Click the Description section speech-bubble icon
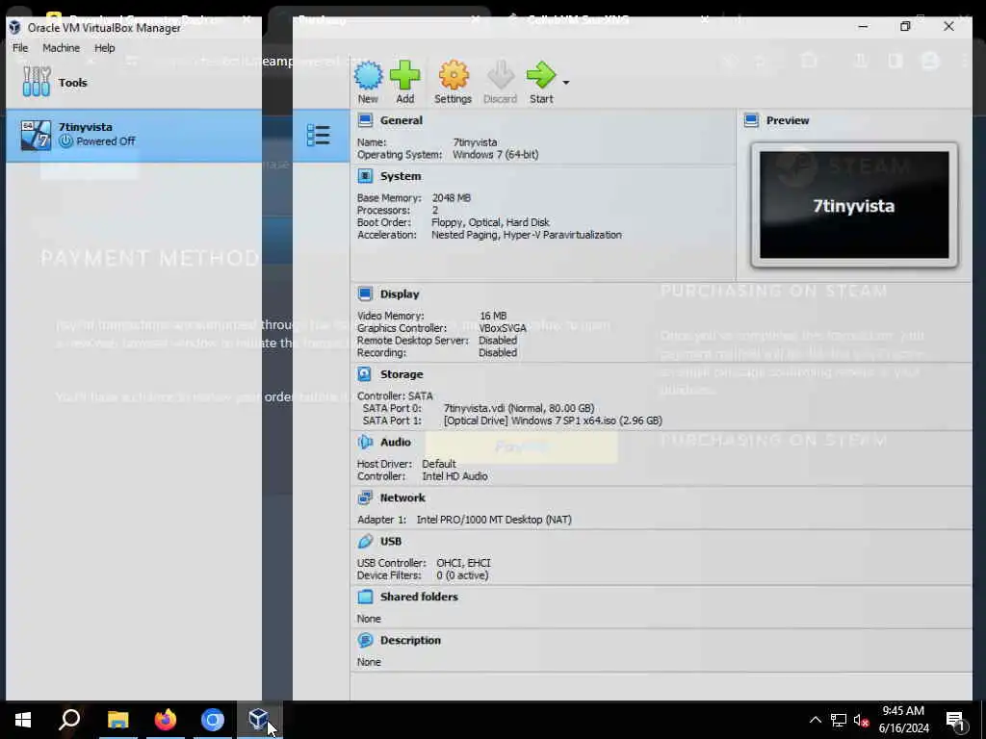This screenshot has width=986, height=739. coord(365,640)
